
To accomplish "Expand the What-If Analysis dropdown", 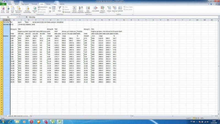I will click(103, 11).
